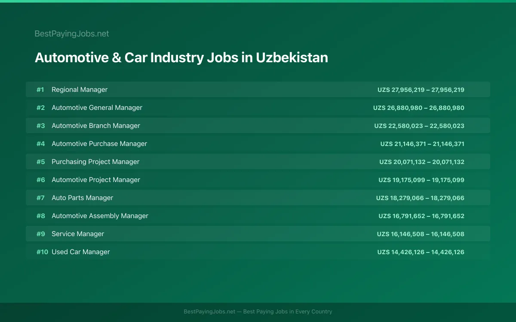The height and width of the screenshot is (322, 516).
Task: Click the #6 rank number
Action: pos(40,180)
